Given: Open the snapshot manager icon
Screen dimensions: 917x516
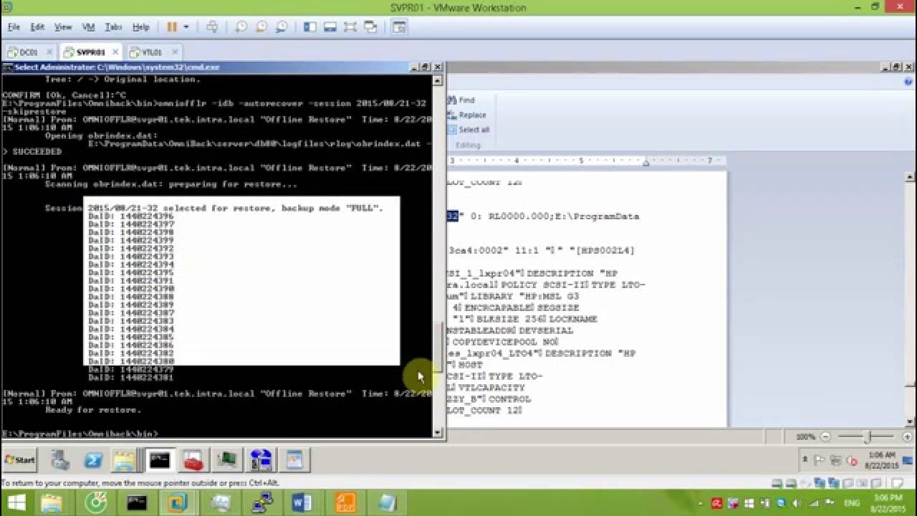Looking at the screenshot, I should point(282,27).
